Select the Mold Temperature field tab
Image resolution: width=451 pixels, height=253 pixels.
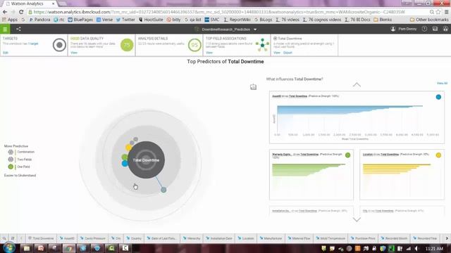pos(330,238)
